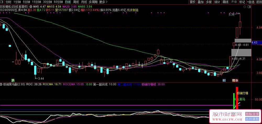Click the 4.08 - 4.31 gap label
Screen dimensions: 262x124
coord(239,58)
